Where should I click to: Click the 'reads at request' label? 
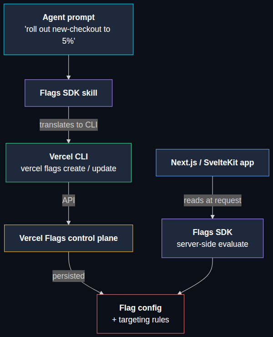click(212, 200)
